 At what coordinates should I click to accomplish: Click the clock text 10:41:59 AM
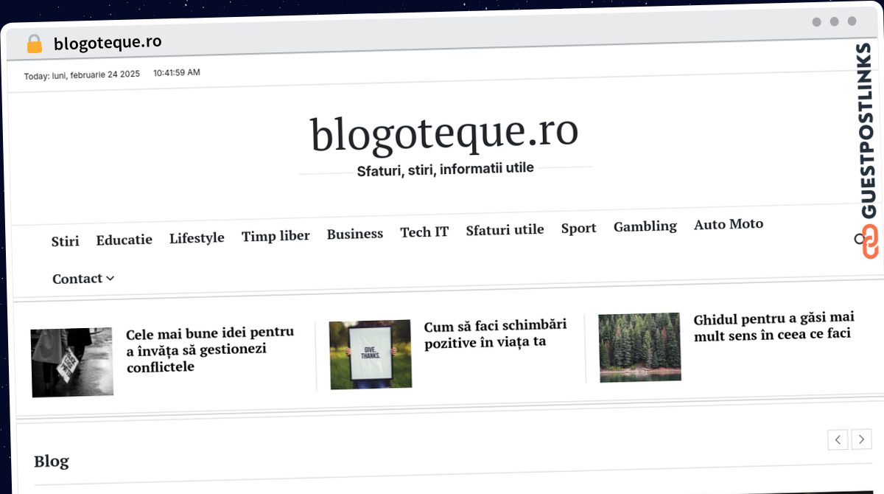tap(177, 73)
